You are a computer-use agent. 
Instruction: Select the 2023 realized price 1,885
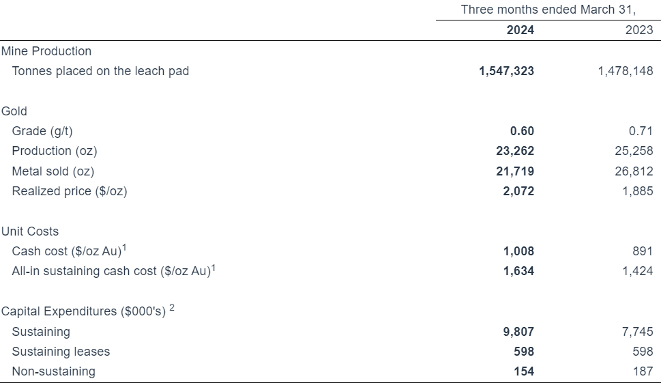click(x=637, y=191)
